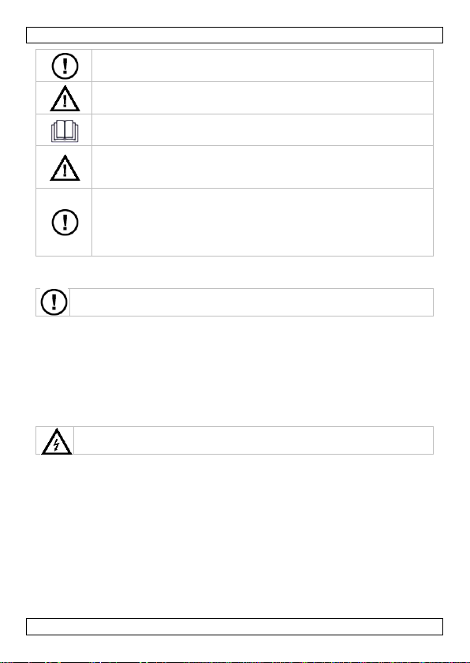The width and height of the screenshot is (470, 663).
Task: Select the blank cell beside the first circled exclamation icon
Action: coord(263,66)
